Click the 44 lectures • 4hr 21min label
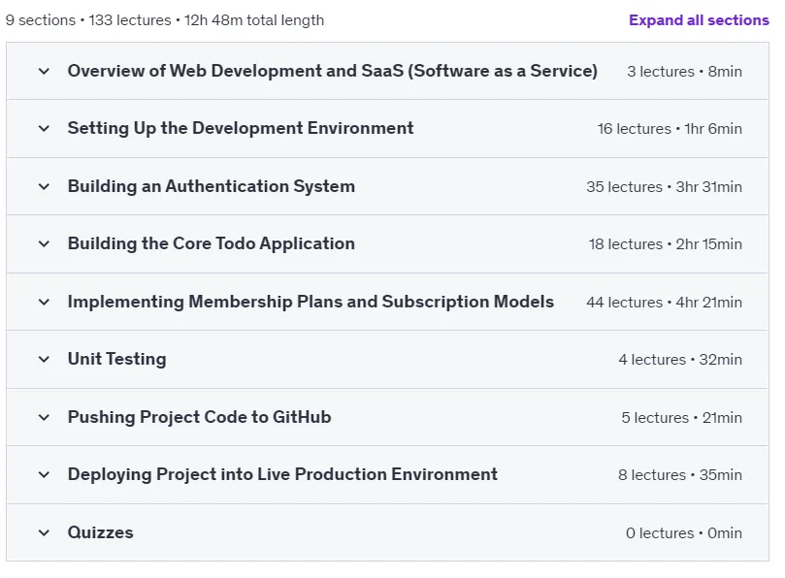Screen dimensions: 785x578 tap(665, 303)
